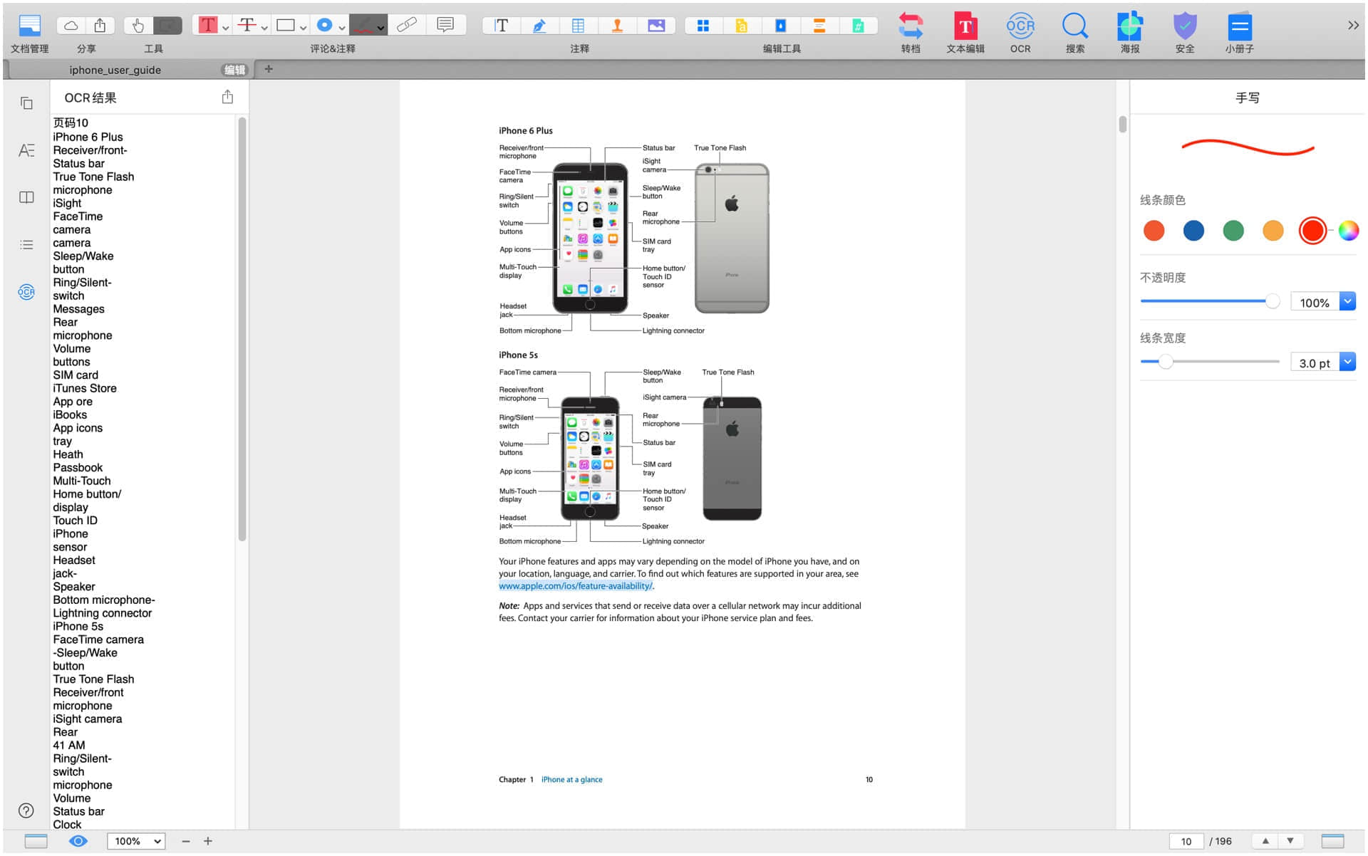The height and width of the screenshot is (856, 1368).
Task: Open help with question mark icon
Action: [x=26, y=810]
